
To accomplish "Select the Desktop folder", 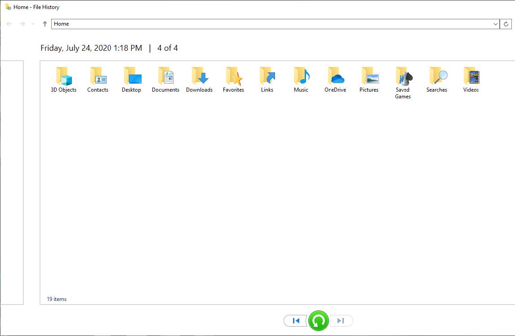I will 132,77.
